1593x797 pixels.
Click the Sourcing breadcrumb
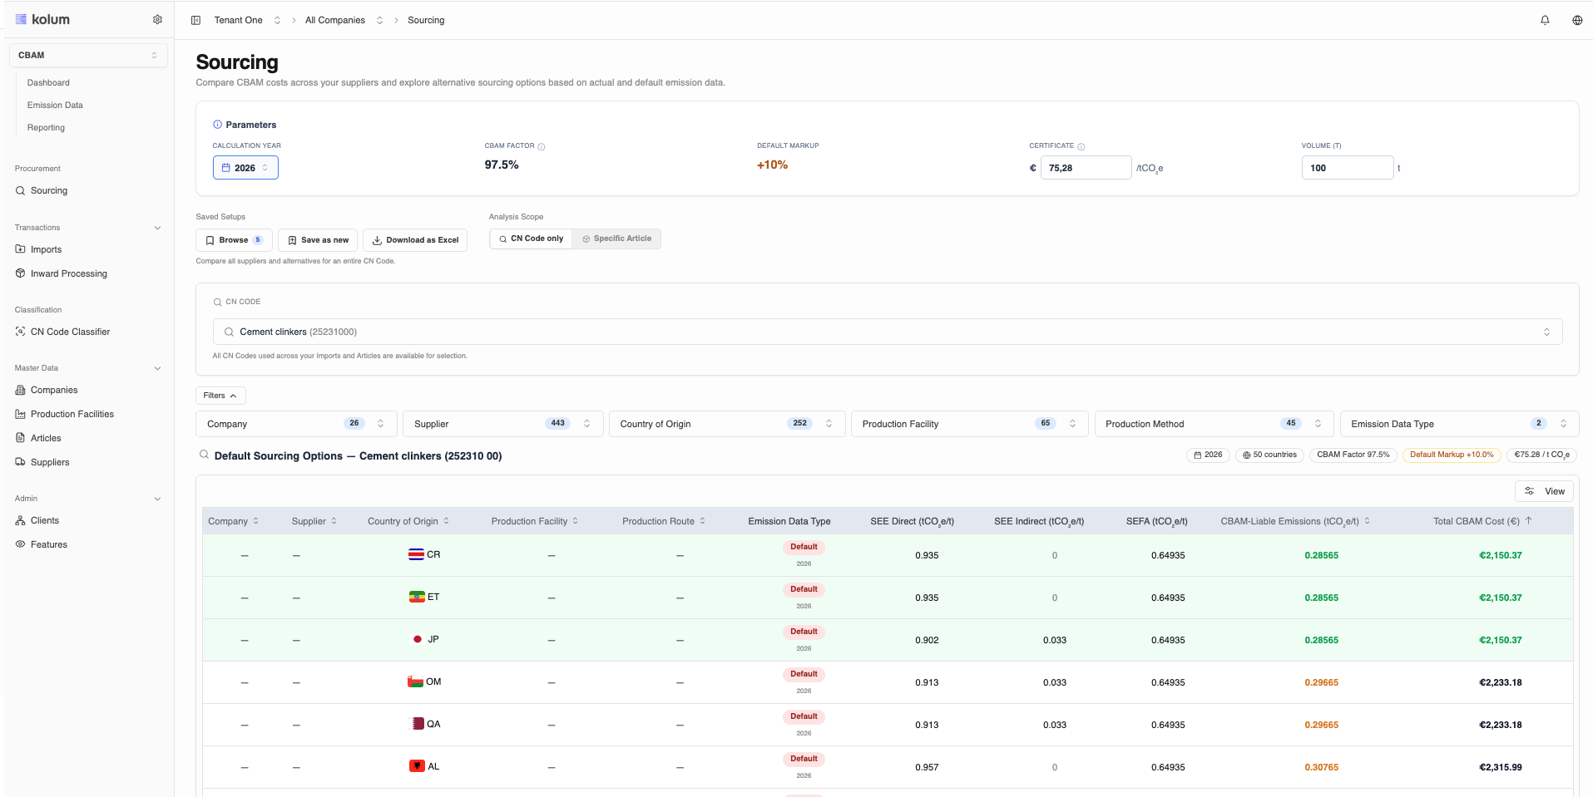[426, 20]
